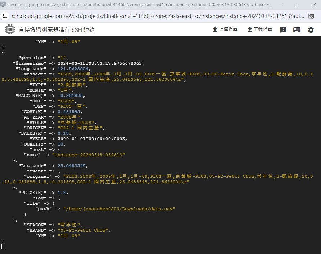Click the 上傳檔案 upload file button
Viewport: 321px width, 254px height.
click(x=225, y=29)
